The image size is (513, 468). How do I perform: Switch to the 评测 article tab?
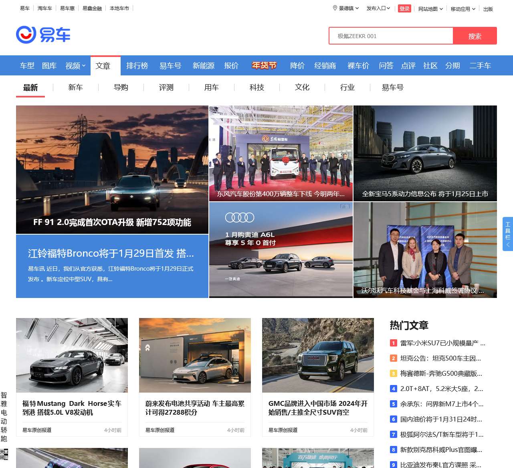click(166, 87)
